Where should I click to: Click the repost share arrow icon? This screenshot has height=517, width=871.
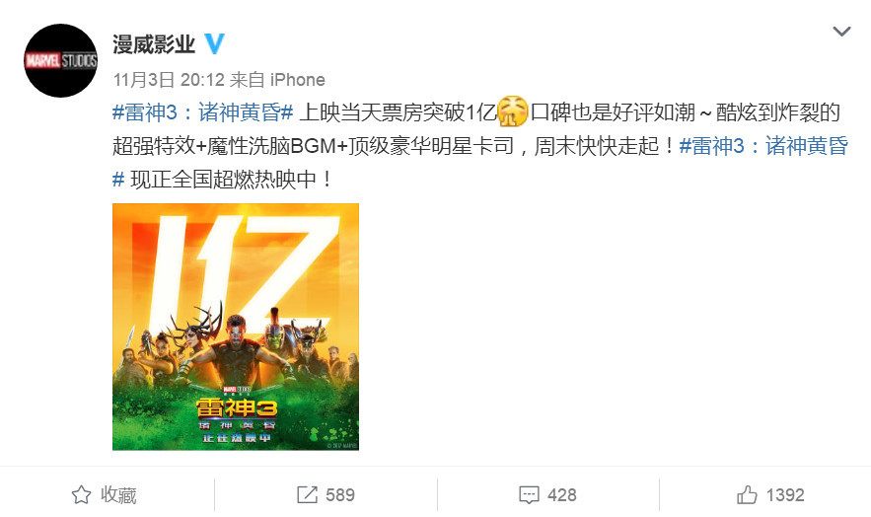point(307,494)
